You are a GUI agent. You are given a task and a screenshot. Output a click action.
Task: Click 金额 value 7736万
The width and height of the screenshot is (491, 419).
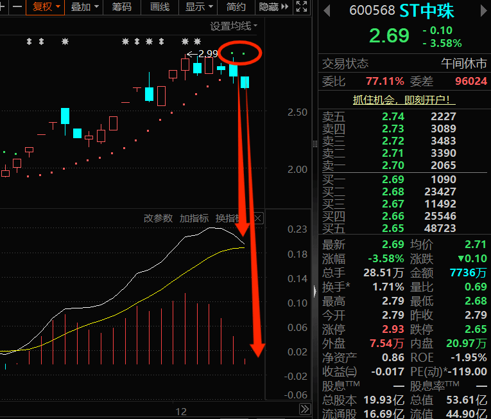click(x=468, y=273)
